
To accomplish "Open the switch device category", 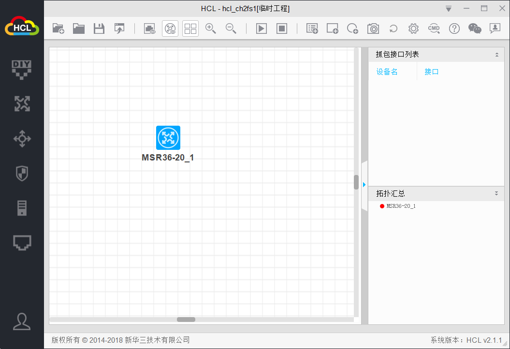I will click(x=22, y=139).
